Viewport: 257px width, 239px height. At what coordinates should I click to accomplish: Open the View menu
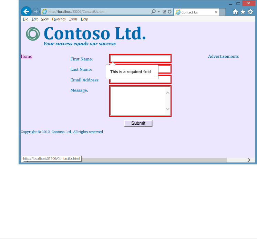pyautogui.click(x=45, y=19)
